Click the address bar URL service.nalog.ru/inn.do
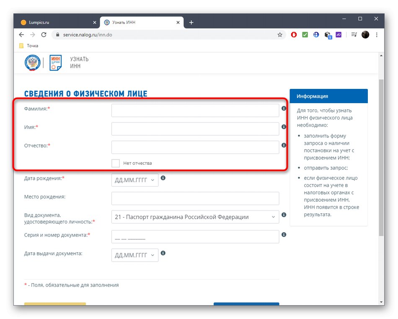 [x=88, y=35]
